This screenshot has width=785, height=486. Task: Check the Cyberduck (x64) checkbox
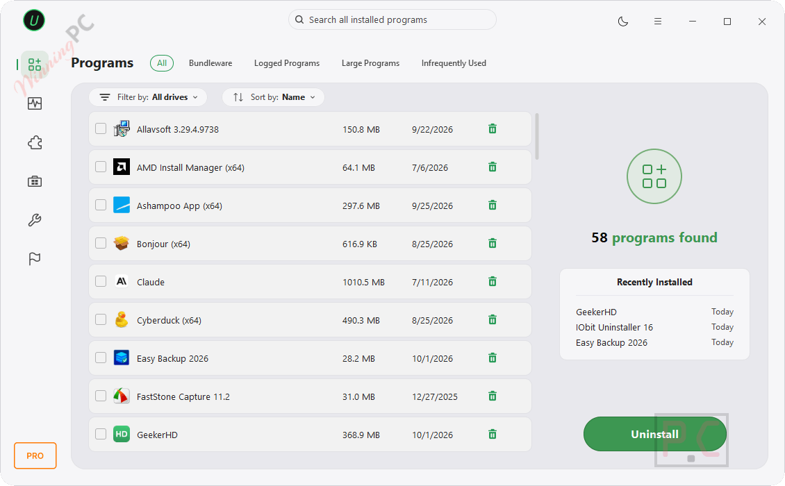[x=101, y=319]
